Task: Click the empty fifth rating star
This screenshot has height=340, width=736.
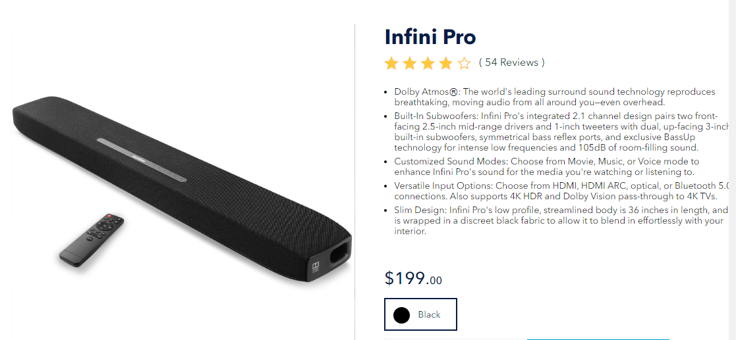Action: (x=465, y=63)
